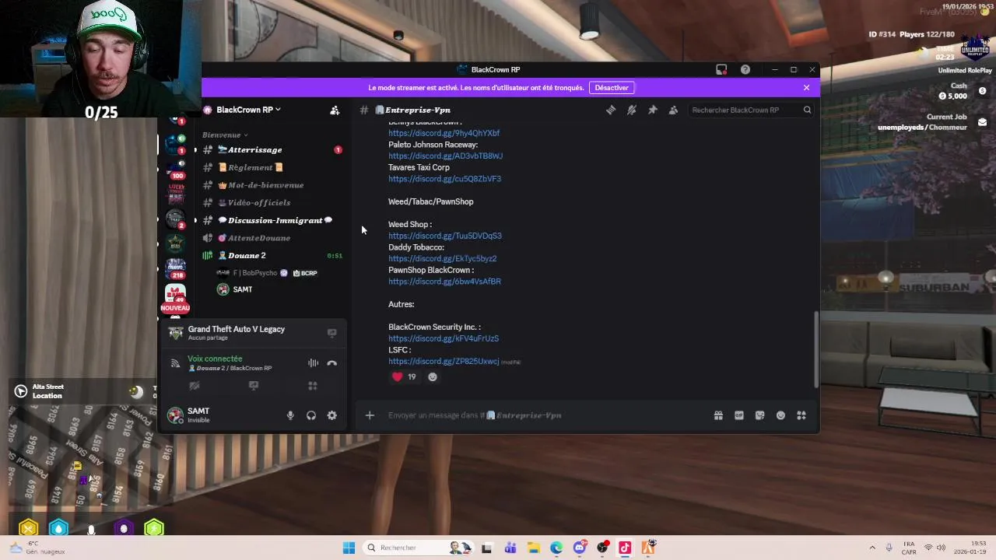This screenshot has height=560, width=996.
Task: Toggle member list icon in header
Action: click(x=673, y=110)
